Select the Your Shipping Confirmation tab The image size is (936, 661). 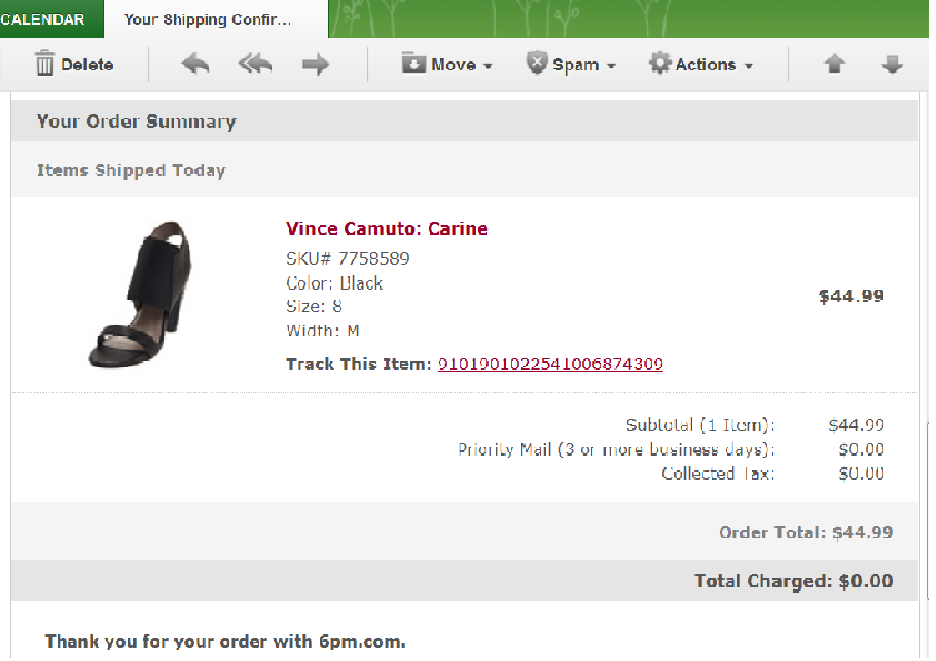[x=208, y=19]
